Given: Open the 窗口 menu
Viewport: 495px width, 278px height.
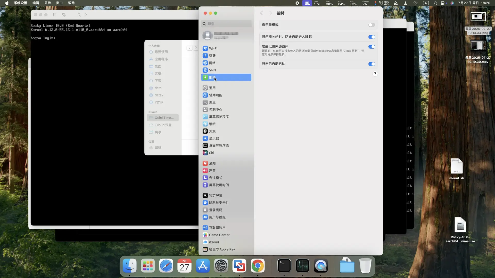Looking at the screenshot, I should click(x=60, y=3).
